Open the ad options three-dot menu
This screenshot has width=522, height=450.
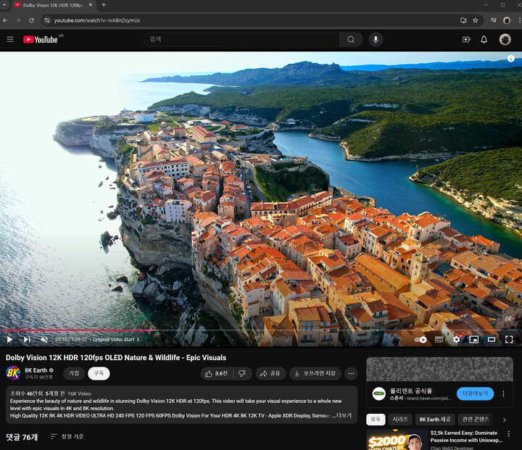tap(503, 393)
